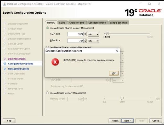Image resolution: width=164 pixels, height=125 pixels.
Task: Open the Sample schemas tab
Action: pyautogui.click(x=118, y=23)
